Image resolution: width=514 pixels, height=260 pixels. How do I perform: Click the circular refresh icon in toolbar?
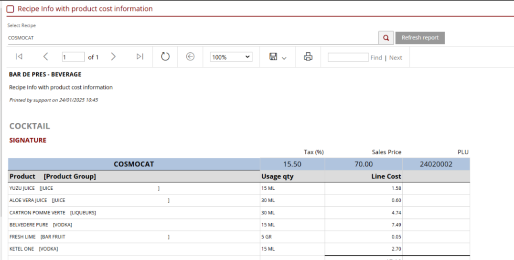point(165,57)
